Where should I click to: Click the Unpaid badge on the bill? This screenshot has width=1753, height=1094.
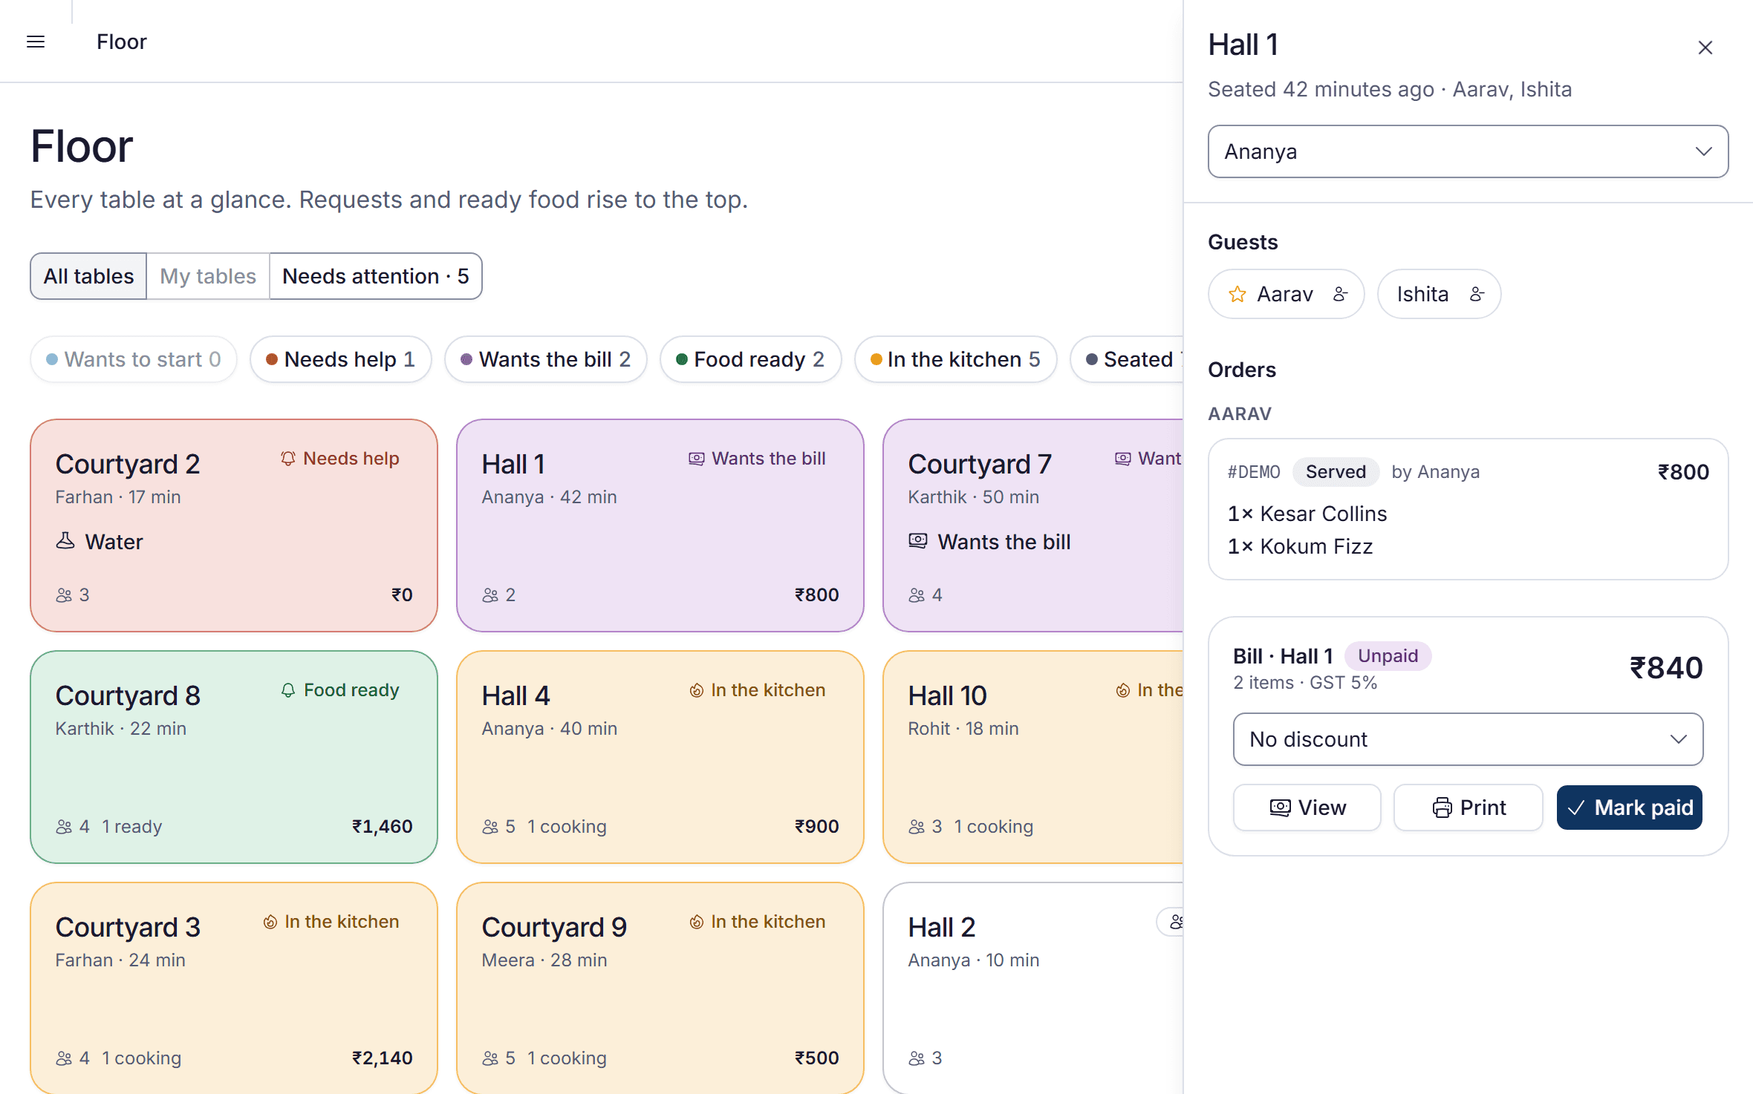1388,656
